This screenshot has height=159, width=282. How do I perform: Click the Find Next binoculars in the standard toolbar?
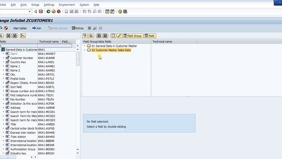(x=76, y=11)
